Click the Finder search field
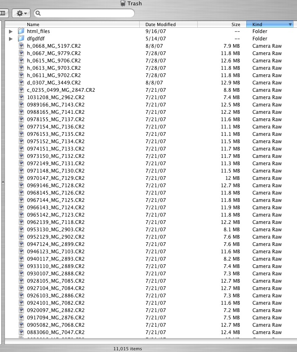297x352 pixels. pyautogui.click(x=86, y=13)
